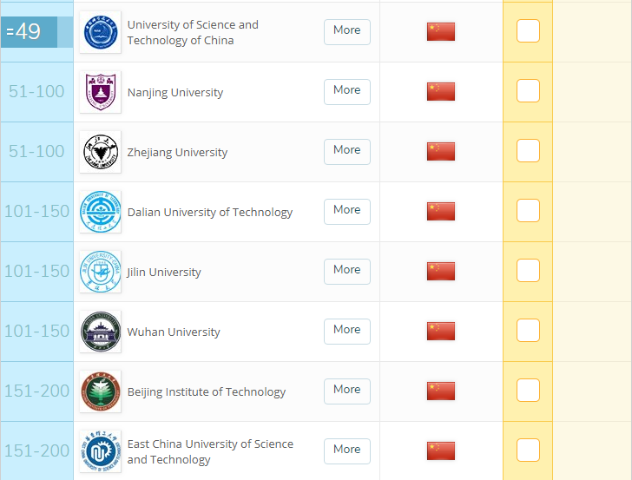Show More info for Beijing Institute of Technology
Viewport: 632px width, 480px height.
click(346, 391)
